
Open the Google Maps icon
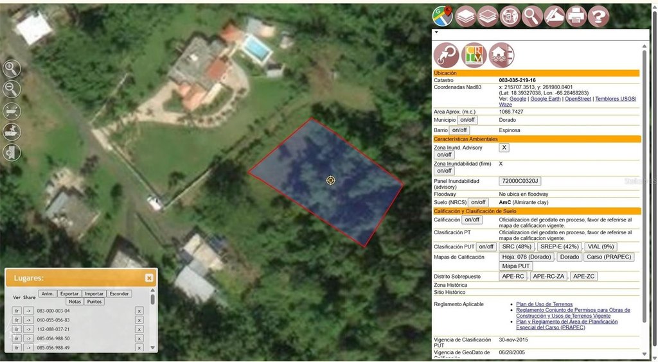tap(442, 15)
